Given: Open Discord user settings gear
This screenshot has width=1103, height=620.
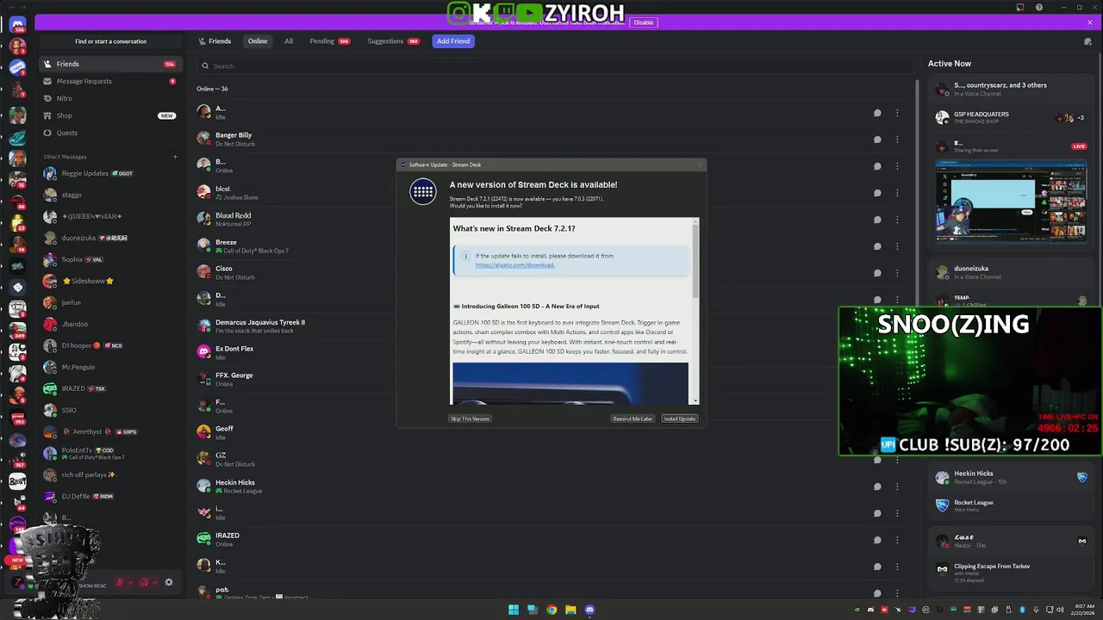Looking at the screenshot, I should tap(169, 582).
